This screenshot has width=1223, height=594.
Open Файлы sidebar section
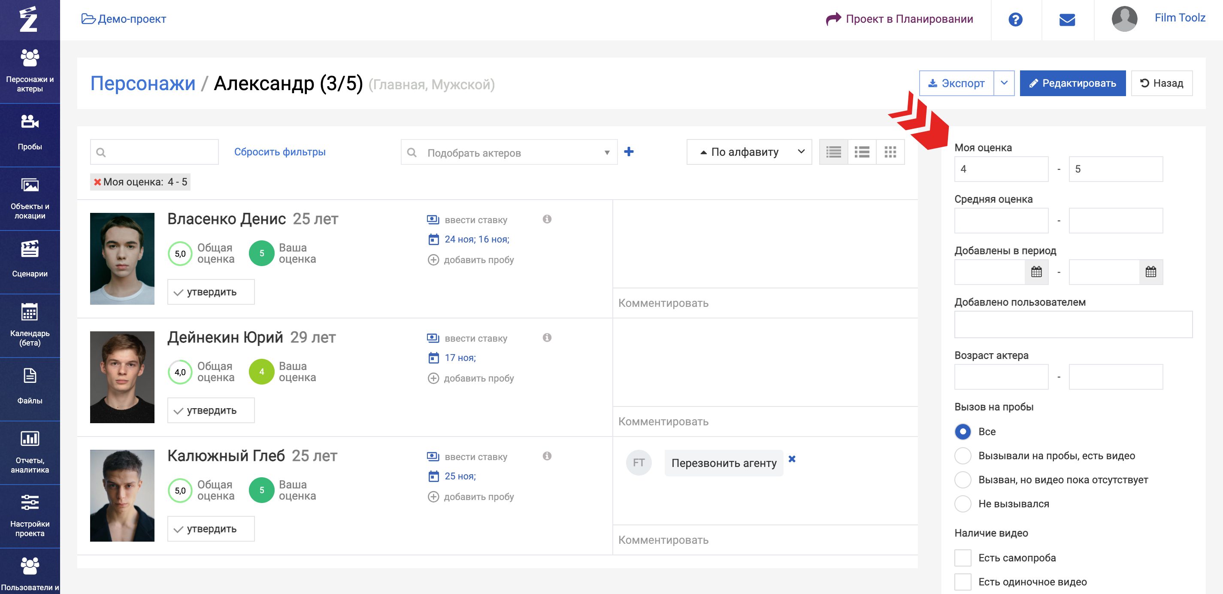tap(30, 389)
